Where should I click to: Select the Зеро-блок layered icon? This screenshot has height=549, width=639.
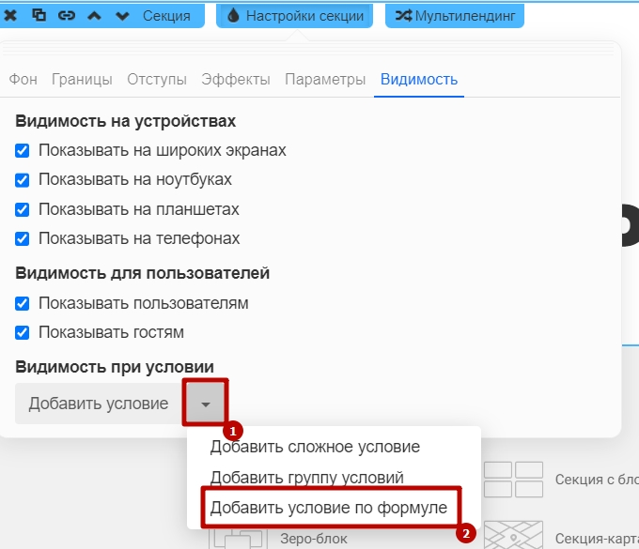click(238, 538)
